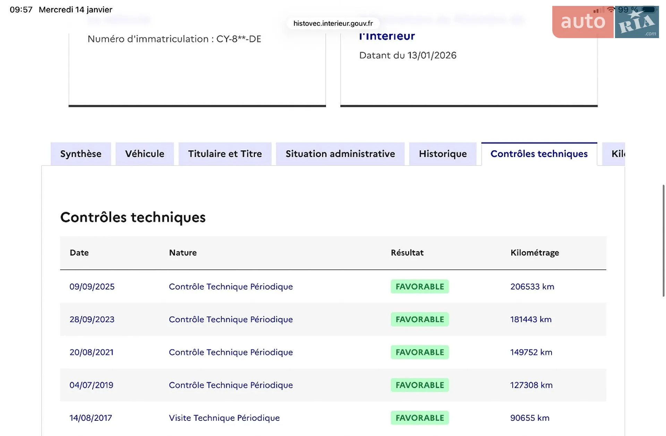The width and height of the screenshot is (666, 436).
Task: Click the FAVORABLE badge for 09/09/2025
Action: coord(420,286)
